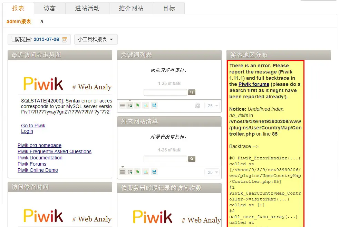Click the 1-25 of NaN text in 外来网站清单
The height and width of the screenshot is (227, 339).
tap(169, 150)
